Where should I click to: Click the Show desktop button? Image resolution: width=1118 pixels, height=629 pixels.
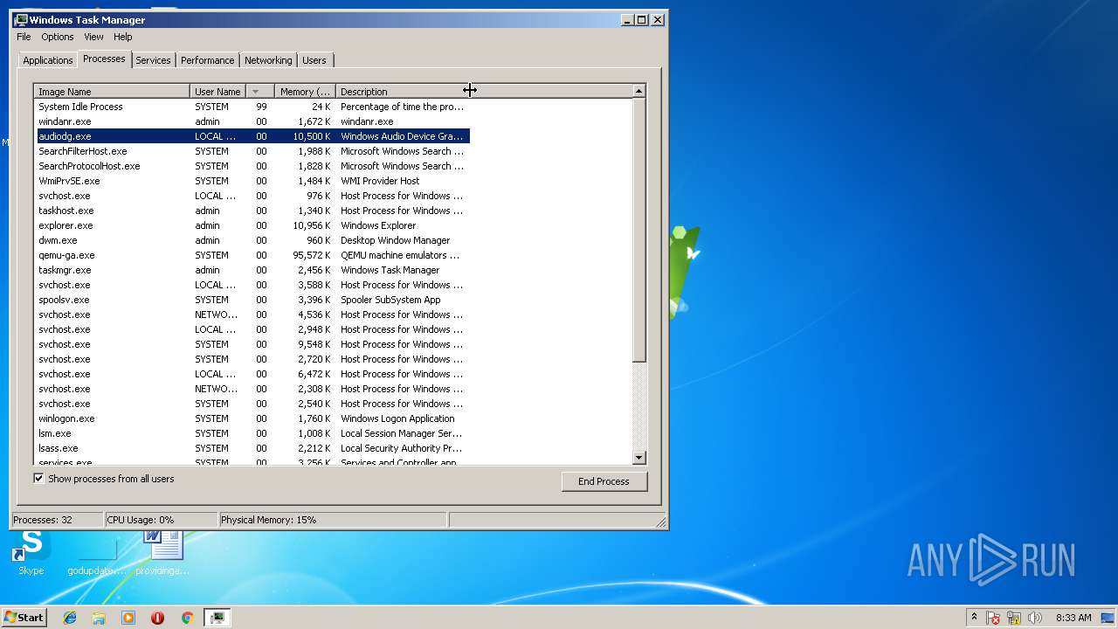point(1108,618)
